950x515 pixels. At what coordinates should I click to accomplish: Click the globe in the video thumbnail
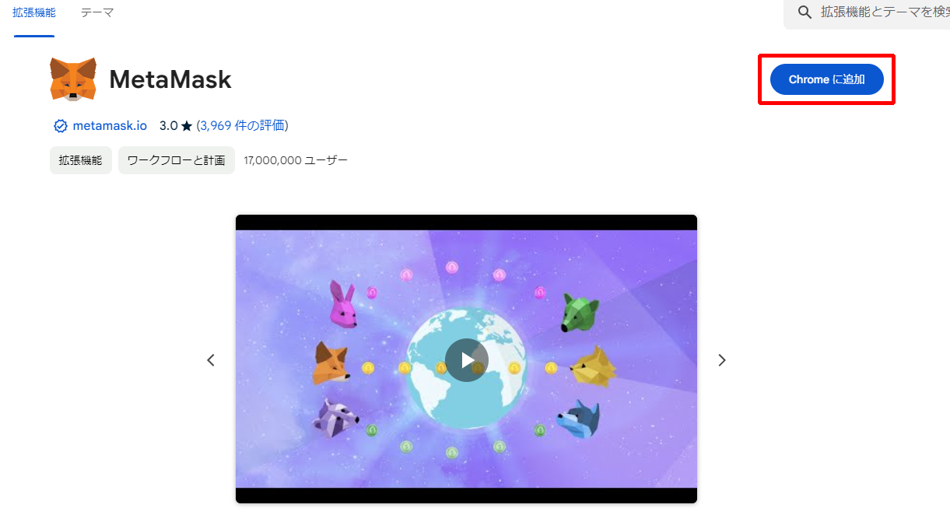[x=467, y=370]
